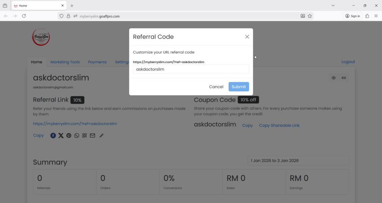Image resolution: width=382 pixels, height=203 pixels.
Task: Click the referral code text field
Action: coord(191,69)
